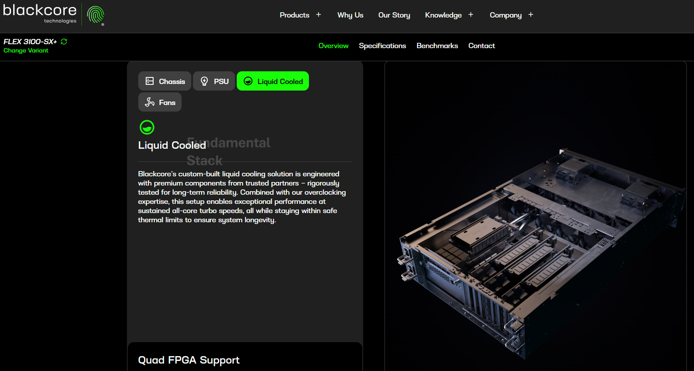The image size is (694, 371).
Task: Click the Blackcore fingerprint logo icon
Action: click(x=95, y=15)
